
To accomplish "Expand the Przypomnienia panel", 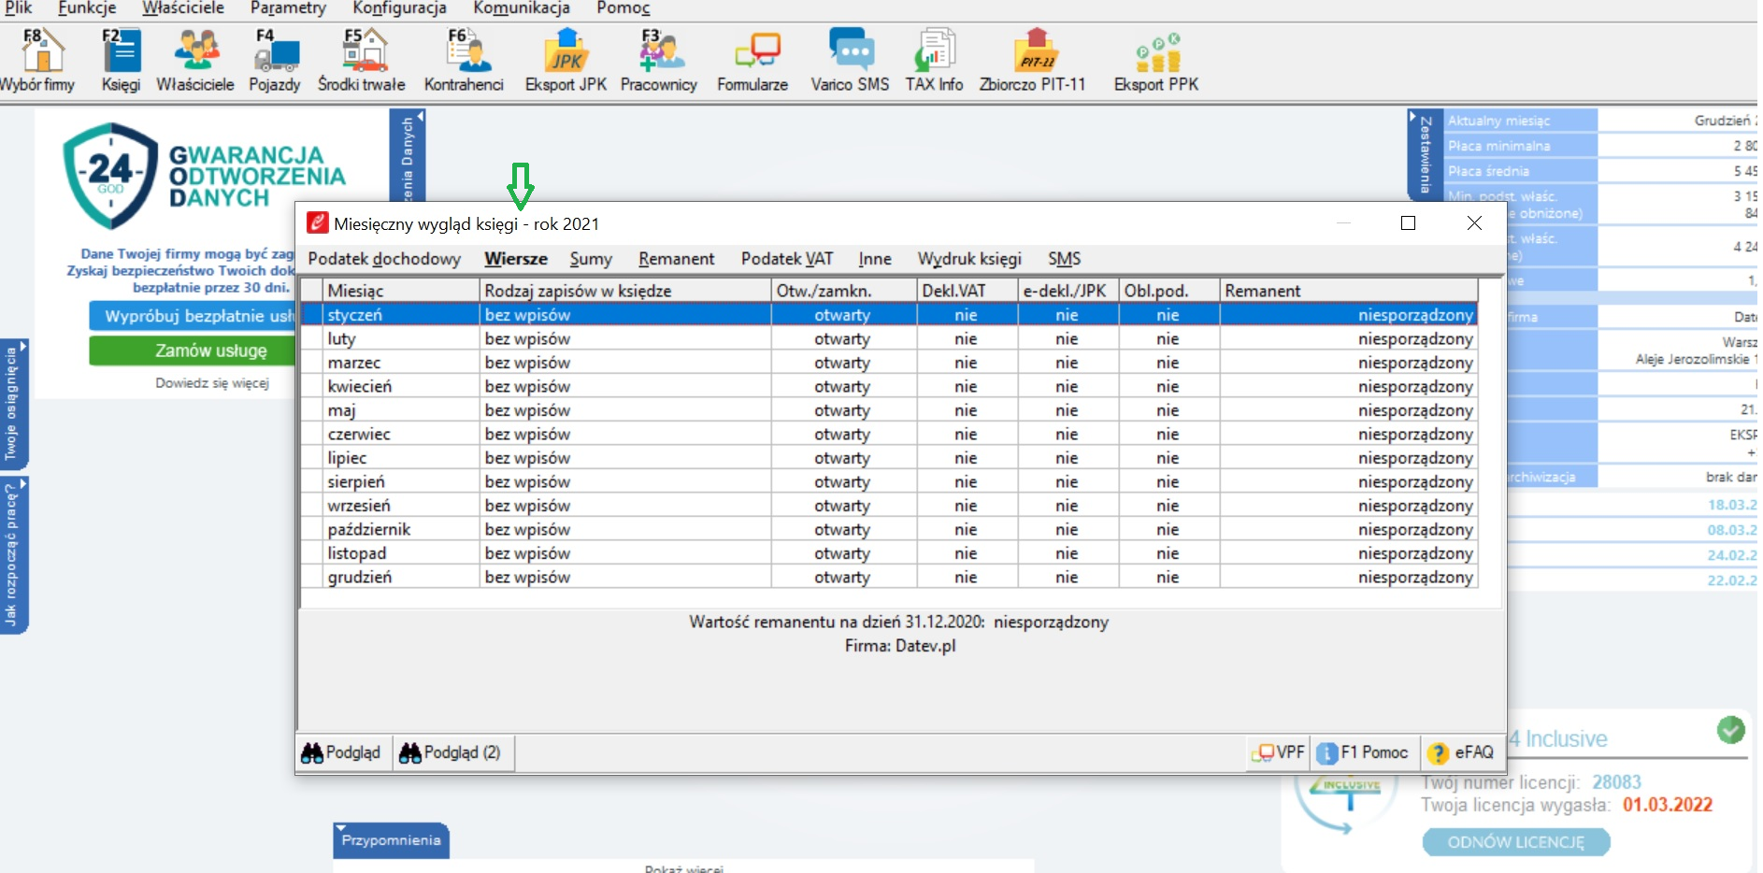I will [x=391, y=840].
